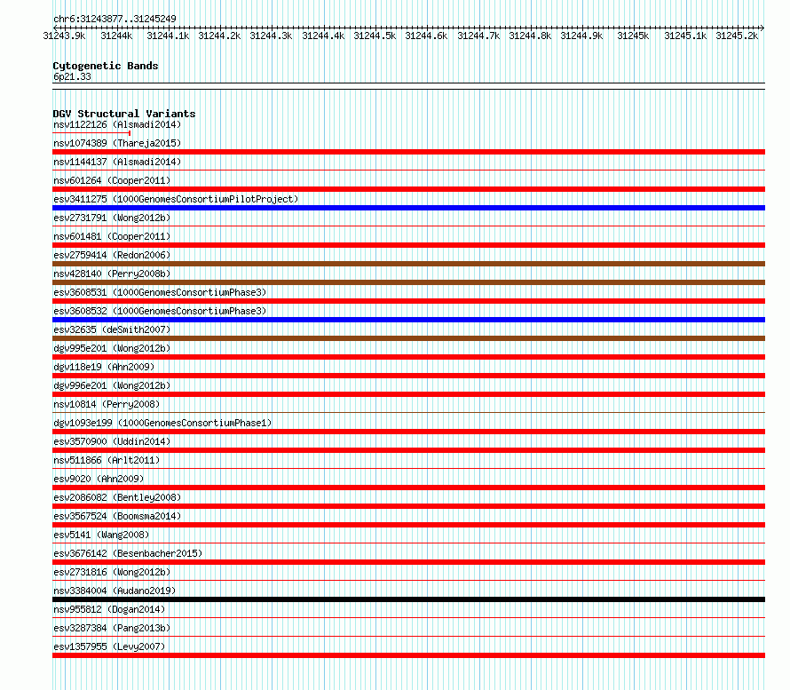This screenshot has width=790, height=690.
Task: Click the nsv3384004 (Audano2019) label
Action: click(115, 591)
